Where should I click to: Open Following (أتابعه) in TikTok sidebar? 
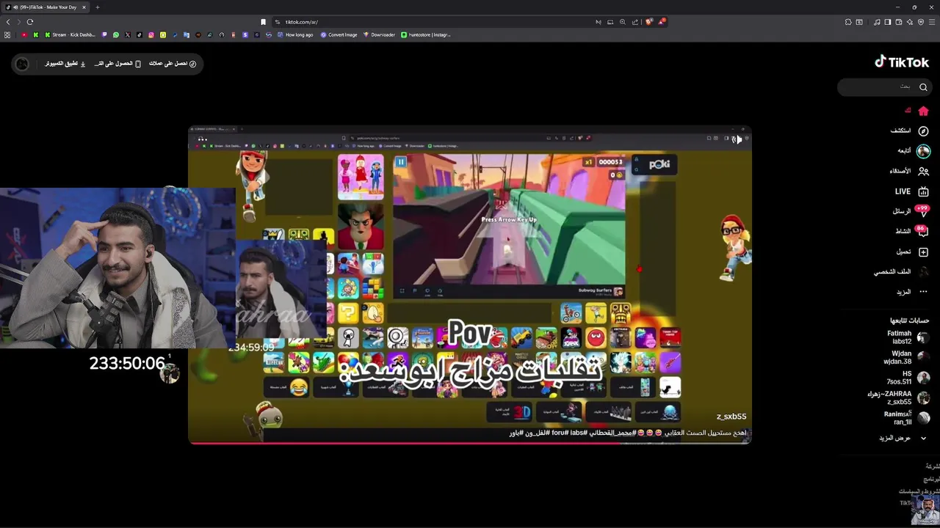(913, 150)
